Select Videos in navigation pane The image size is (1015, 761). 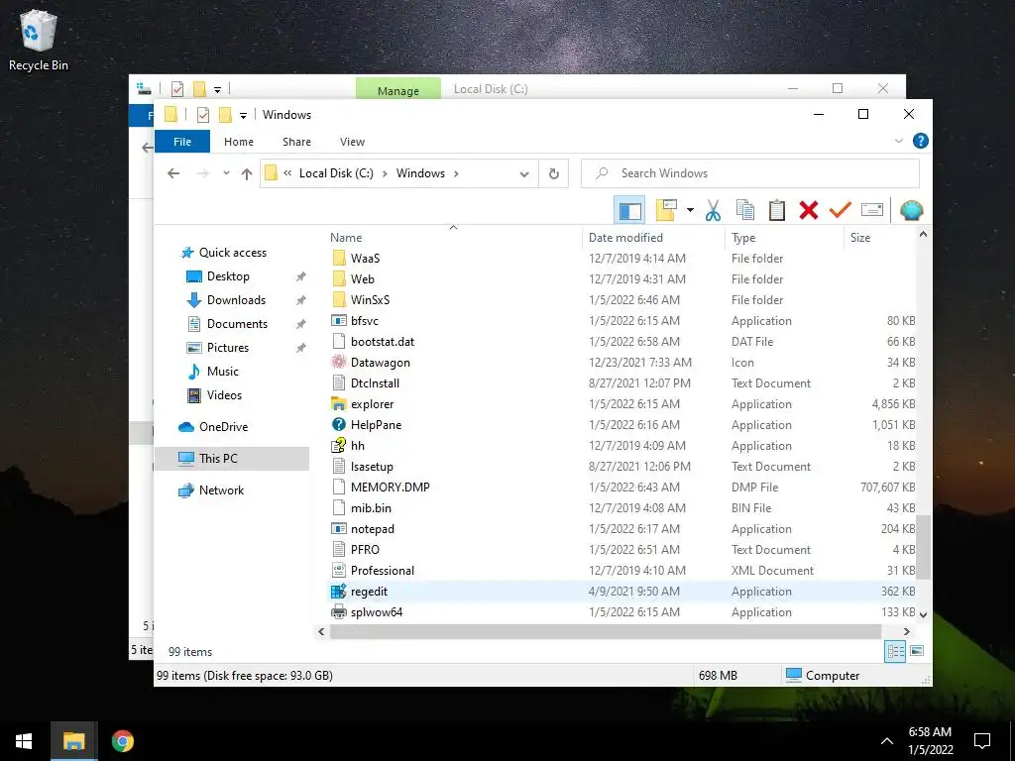pyautogui.click(x=224, y=395)
